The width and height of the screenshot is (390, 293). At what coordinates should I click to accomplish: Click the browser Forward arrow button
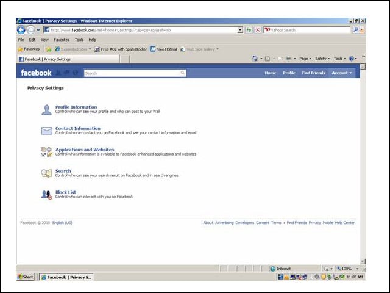(x=30, y=30)
